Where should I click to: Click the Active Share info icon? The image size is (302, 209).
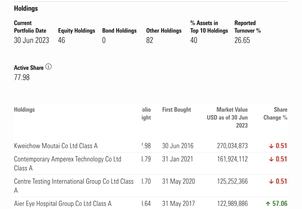(x=49, y=67)
